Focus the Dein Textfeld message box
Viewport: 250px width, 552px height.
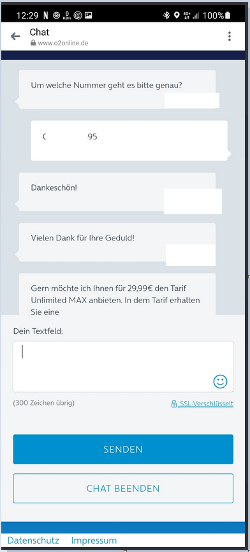click(x=123, y=367)
